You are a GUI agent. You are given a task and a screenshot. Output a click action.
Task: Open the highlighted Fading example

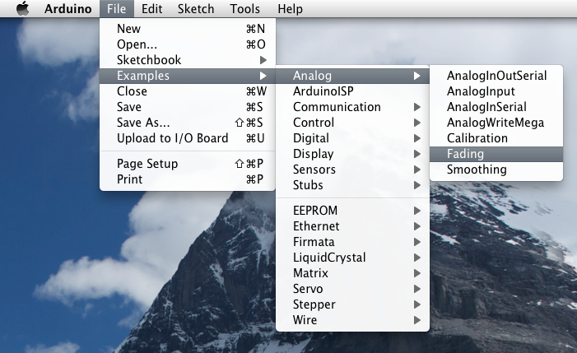pyautogui.click(x=496, y=154)
